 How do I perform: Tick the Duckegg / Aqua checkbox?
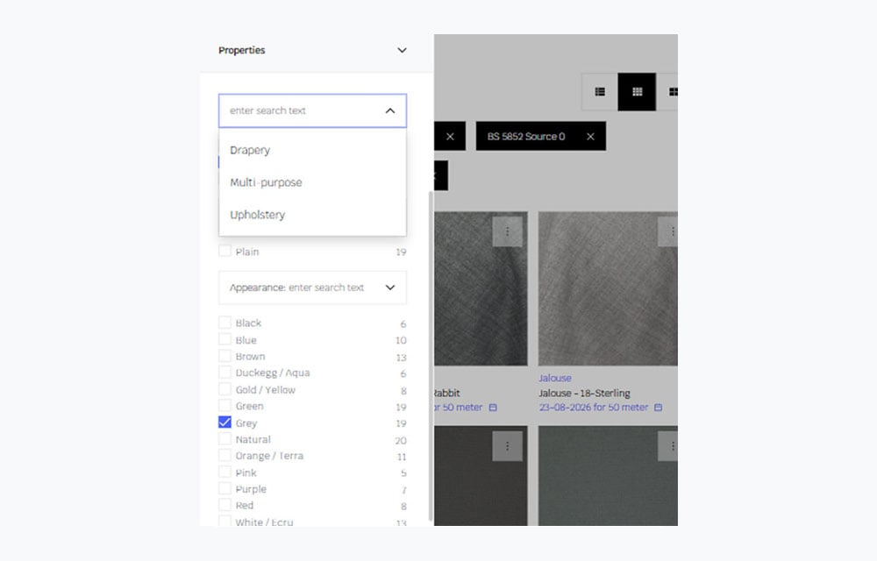tap(225, 373)
